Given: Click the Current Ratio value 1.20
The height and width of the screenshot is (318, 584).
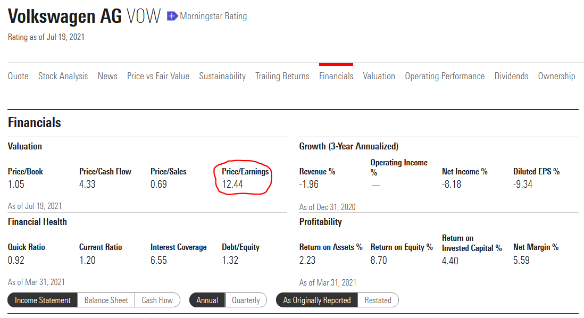Looking at the screenshot, I should point(88,260).
